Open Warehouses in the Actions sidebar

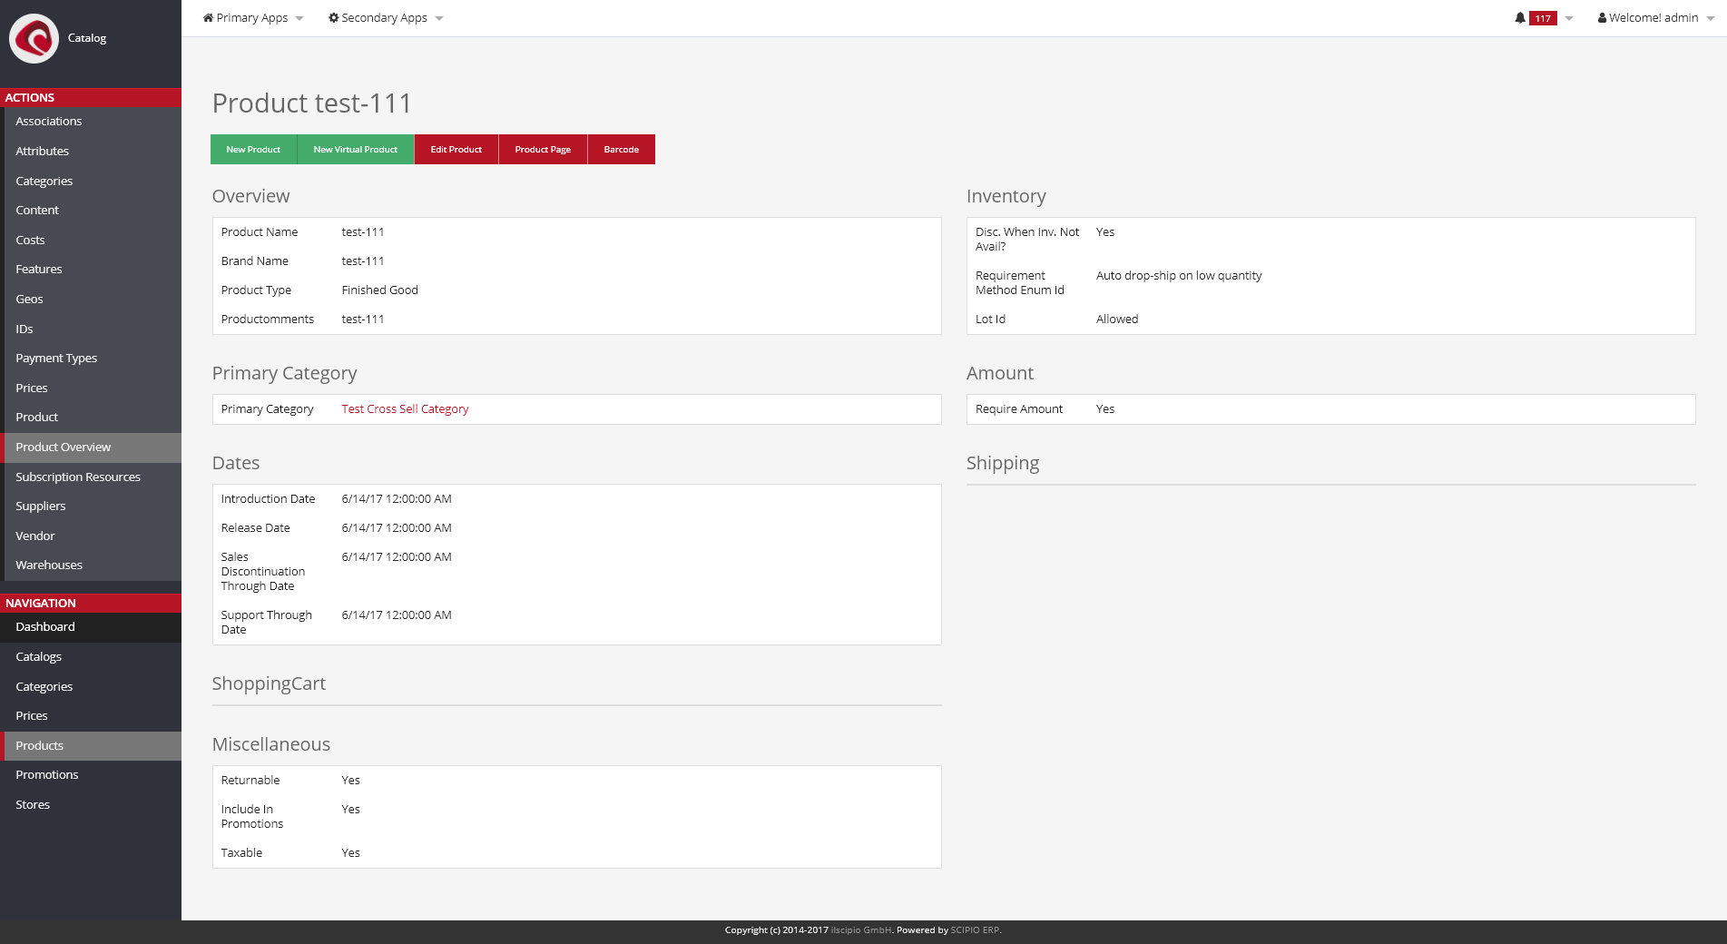coord(49,565)
